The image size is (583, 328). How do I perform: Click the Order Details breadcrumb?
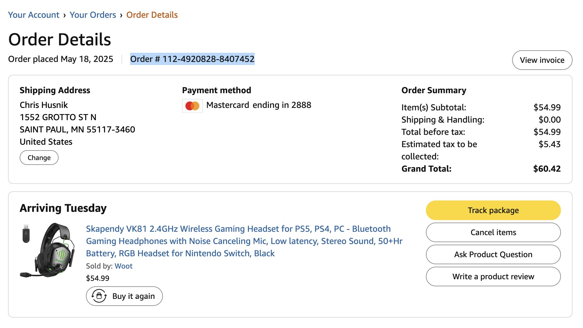[x=152, y=15]
